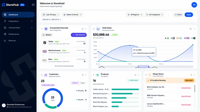Open Connected Channels more options menu

pyautogui.click(x=86, y=29)
